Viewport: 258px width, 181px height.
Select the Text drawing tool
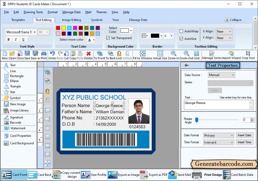coord(10,65)
